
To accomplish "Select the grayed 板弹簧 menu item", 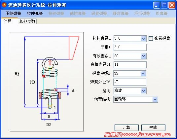I will (x=161, y=14).
